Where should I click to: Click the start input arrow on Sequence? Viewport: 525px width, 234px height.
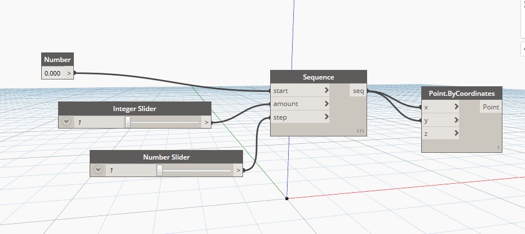pos(327,90)
